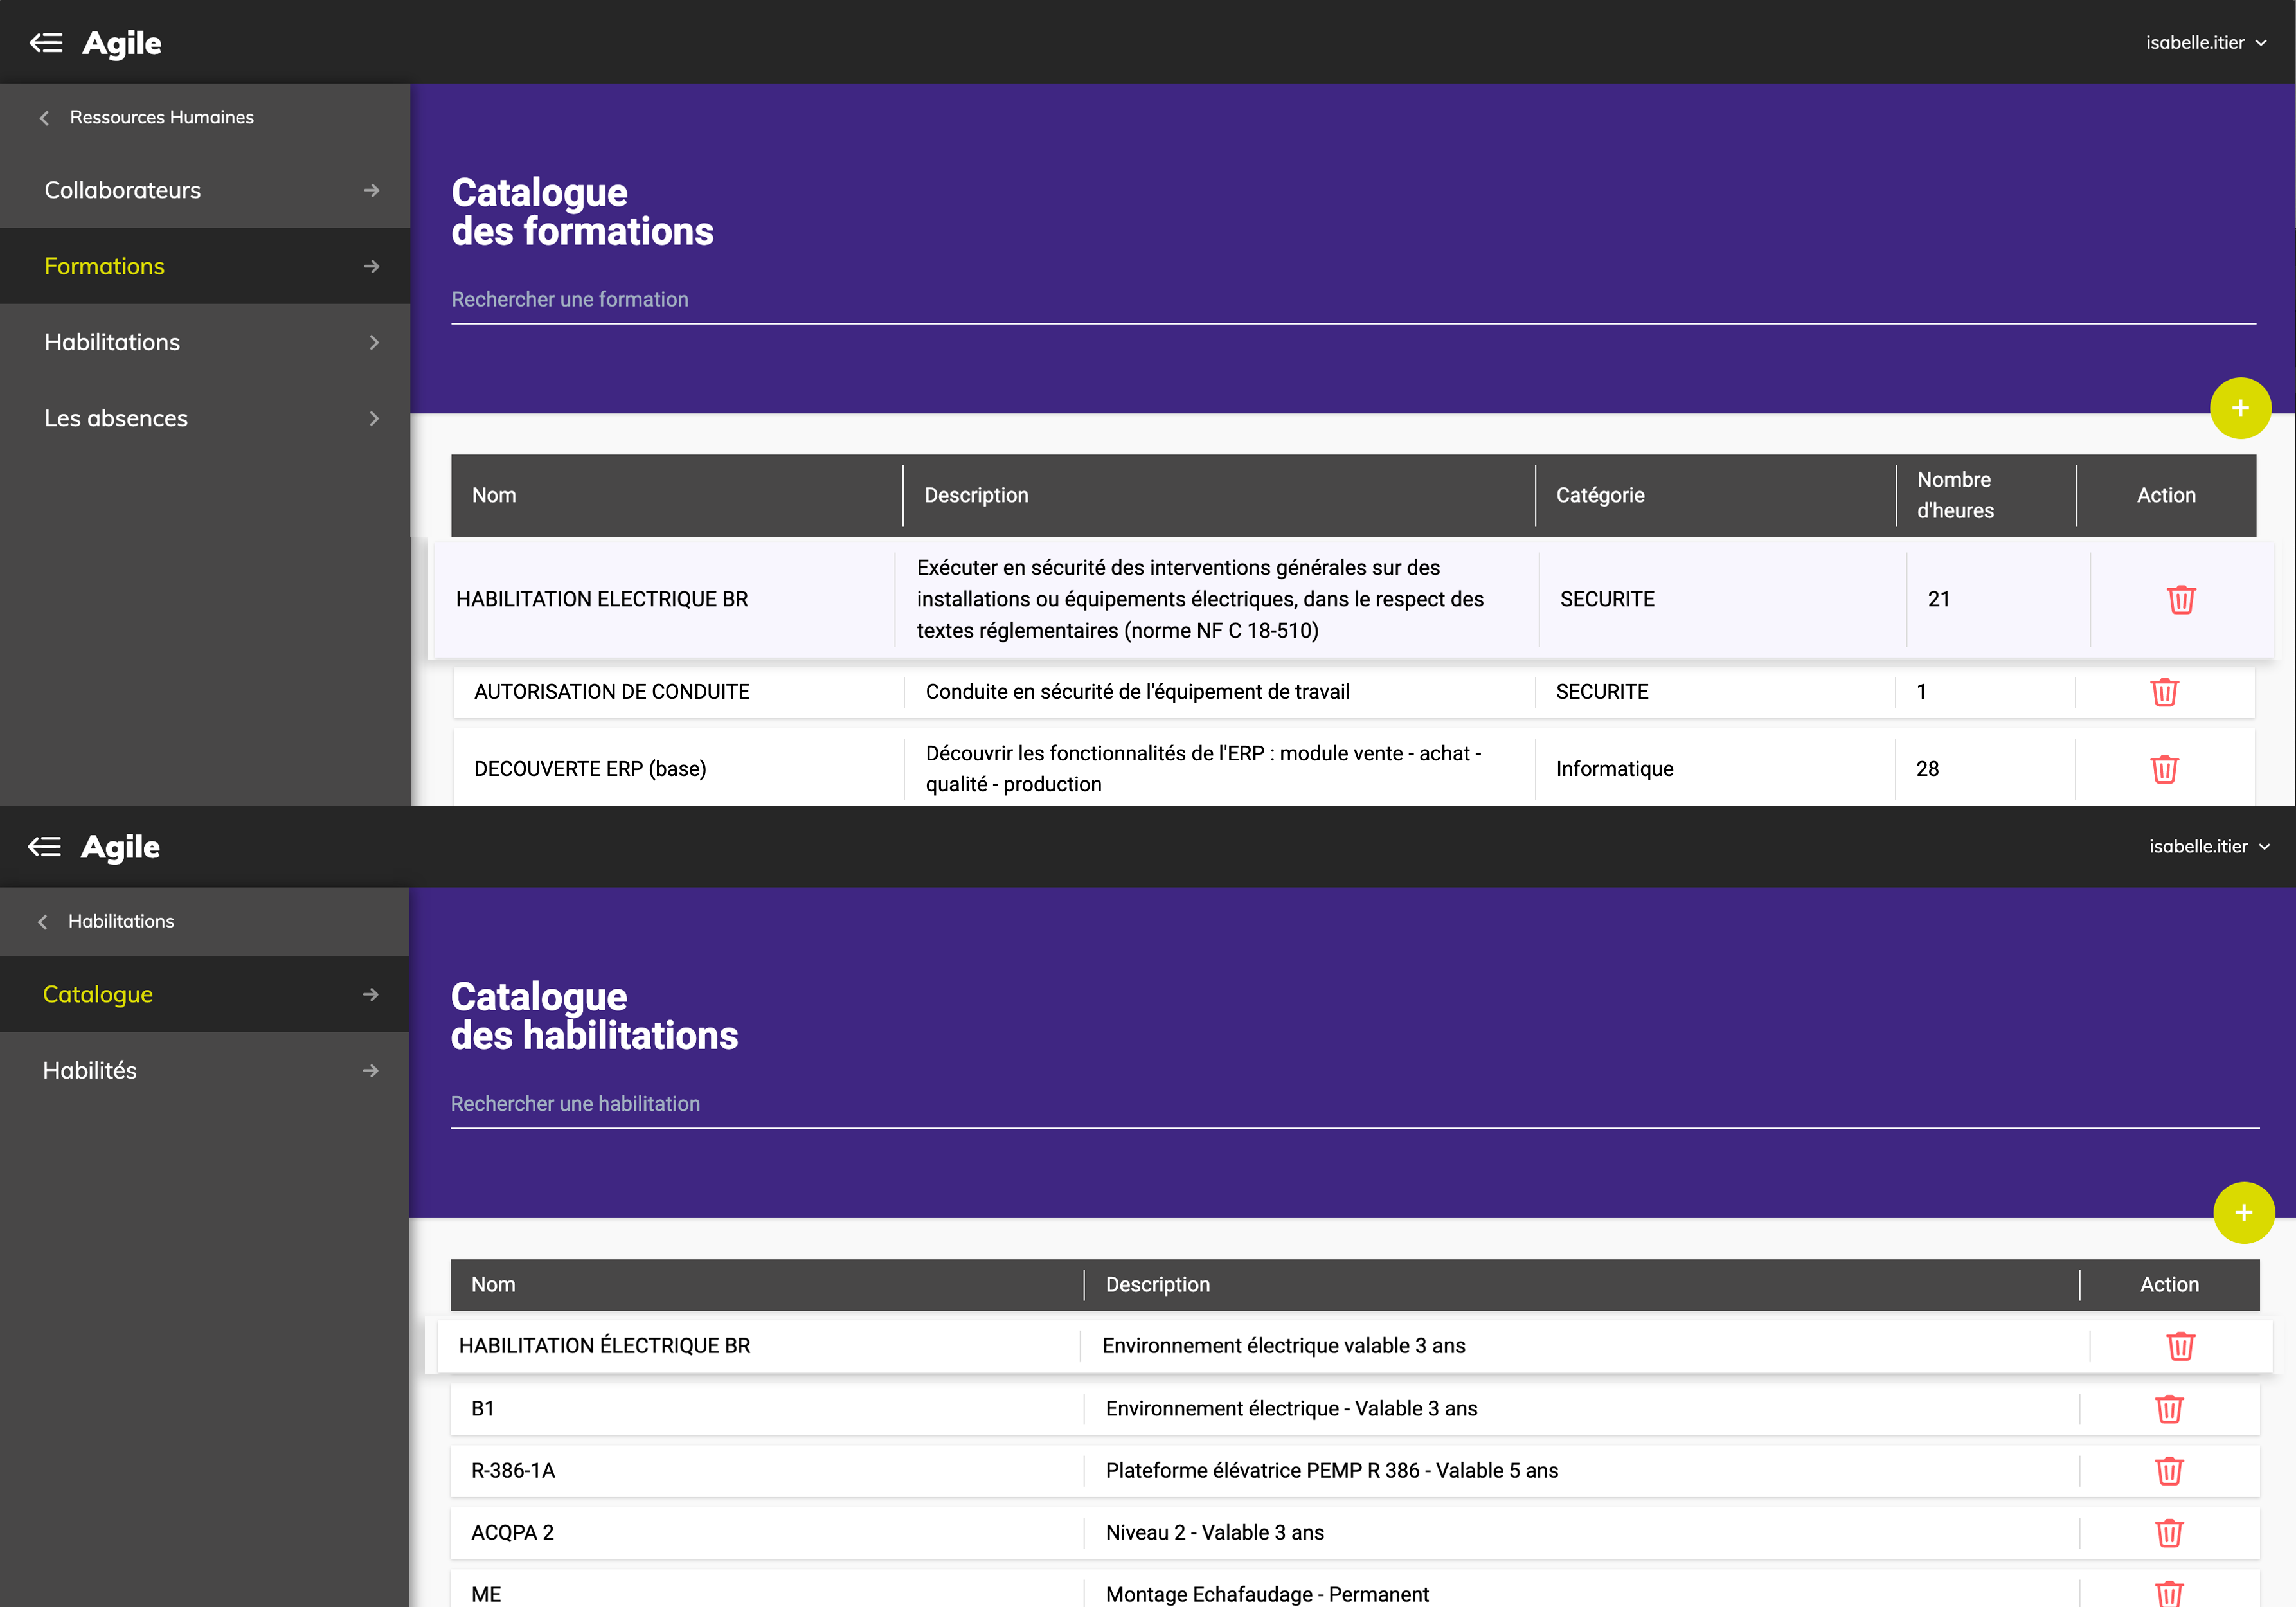Click arrow next to Habilités
Image resolution: width=2296 pixels, height=1607 pixels.
(x=370, y=1070)
